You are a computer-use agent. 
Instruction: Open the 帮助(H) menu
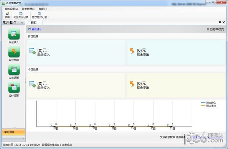click(x=43, y=9)
